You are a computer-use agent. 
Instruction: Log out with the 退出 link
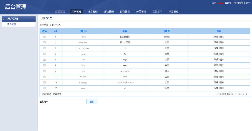click(x=248, y=3)
